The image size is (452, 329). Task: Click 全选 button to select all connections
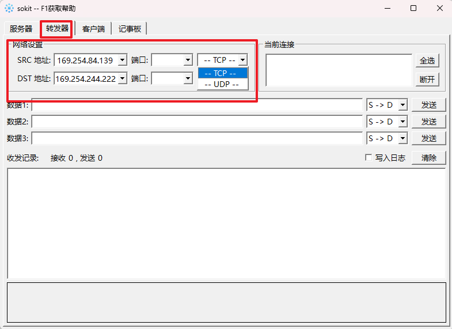427,60
